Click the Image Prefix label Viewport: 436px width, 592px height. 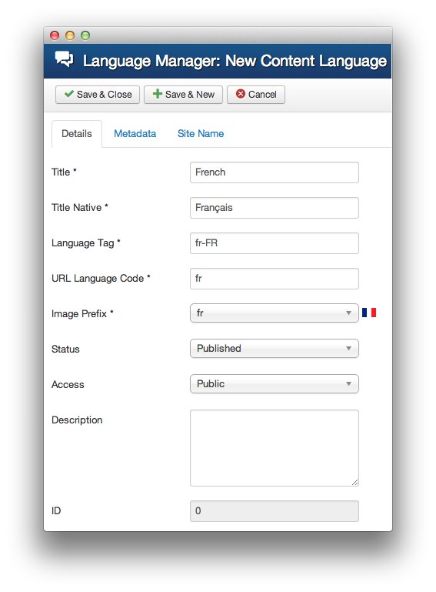click(82, 314)
